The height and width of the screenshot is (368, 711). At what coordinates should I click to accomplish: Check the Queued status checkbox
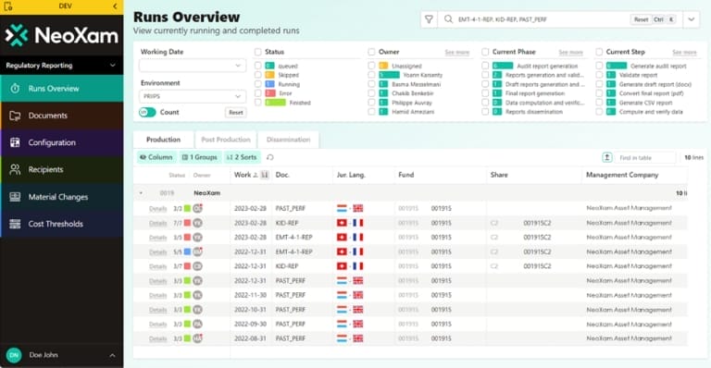point(258,66)
